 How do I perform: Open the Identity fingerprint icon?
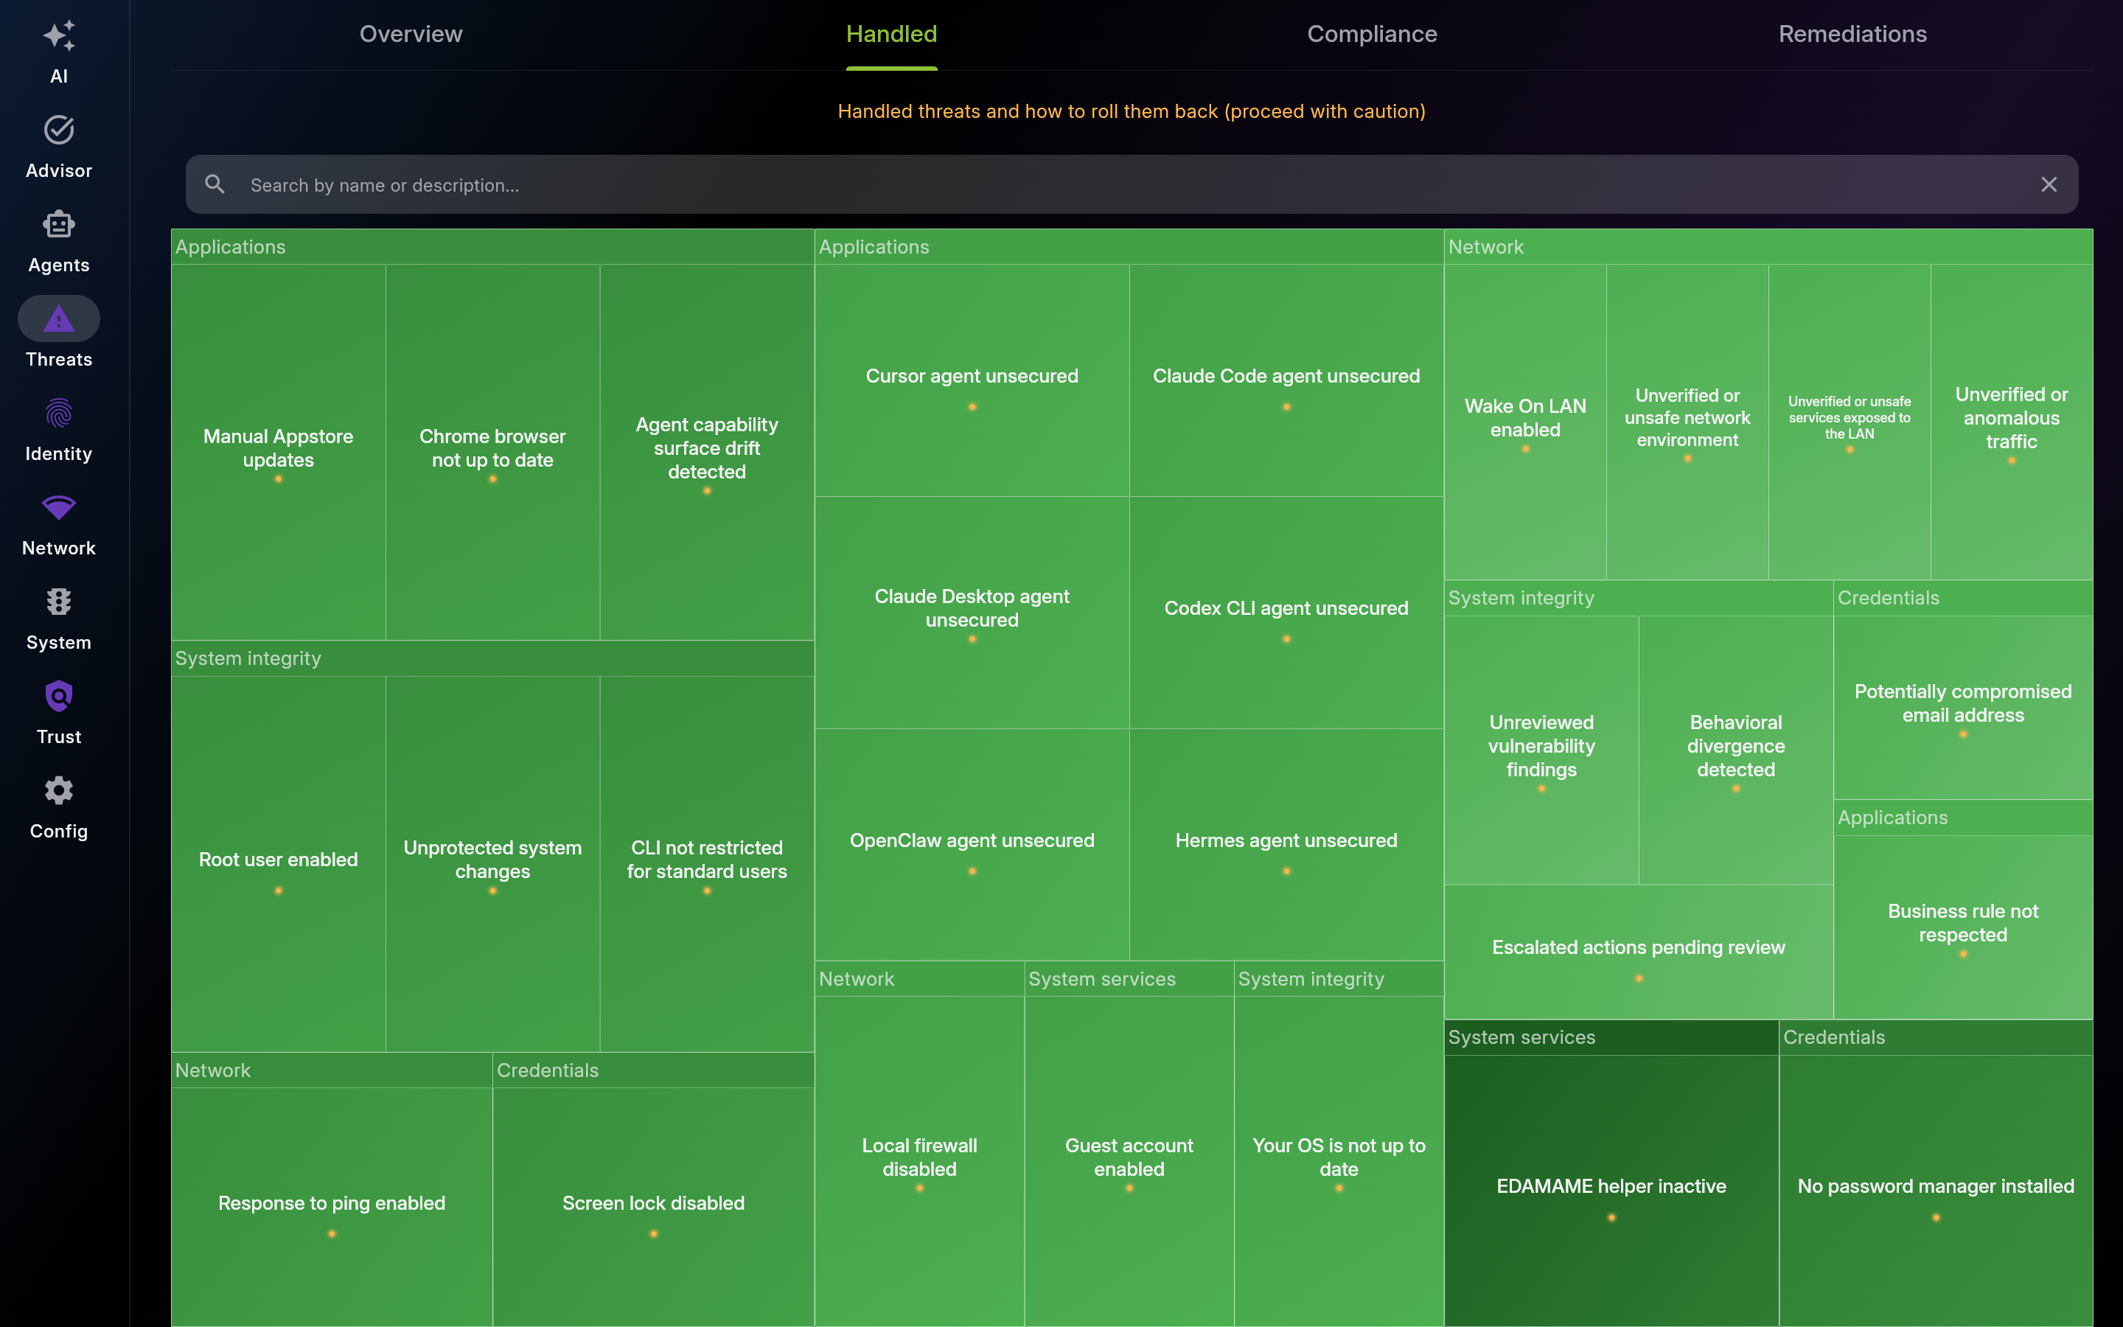[x=59, y=414]
